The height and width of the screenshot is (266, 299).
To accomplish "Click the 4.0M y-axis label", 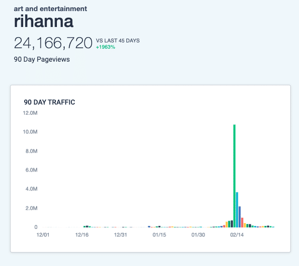I will click(x=31, y=189).
